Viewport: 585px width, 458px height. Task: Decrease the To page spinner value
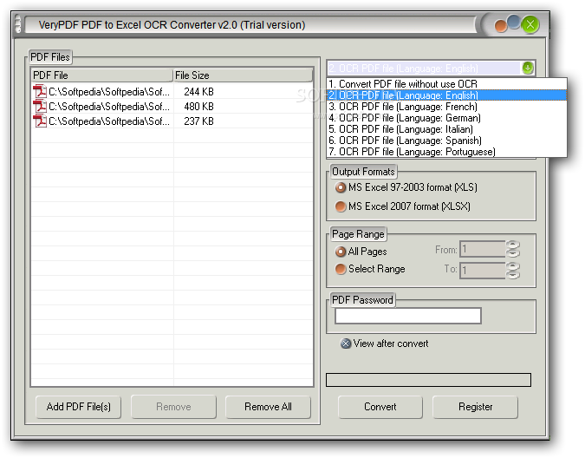click(513, 275)
